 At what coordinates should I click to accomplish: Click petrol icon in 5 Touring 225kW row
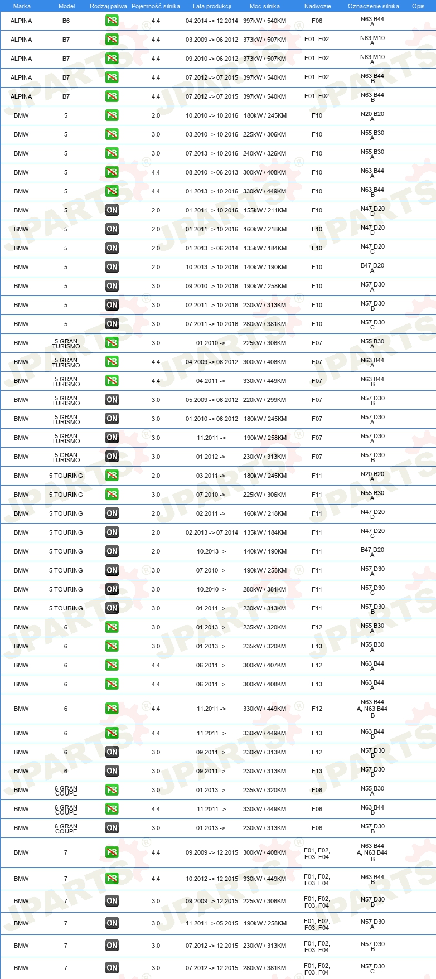point(112,495)
